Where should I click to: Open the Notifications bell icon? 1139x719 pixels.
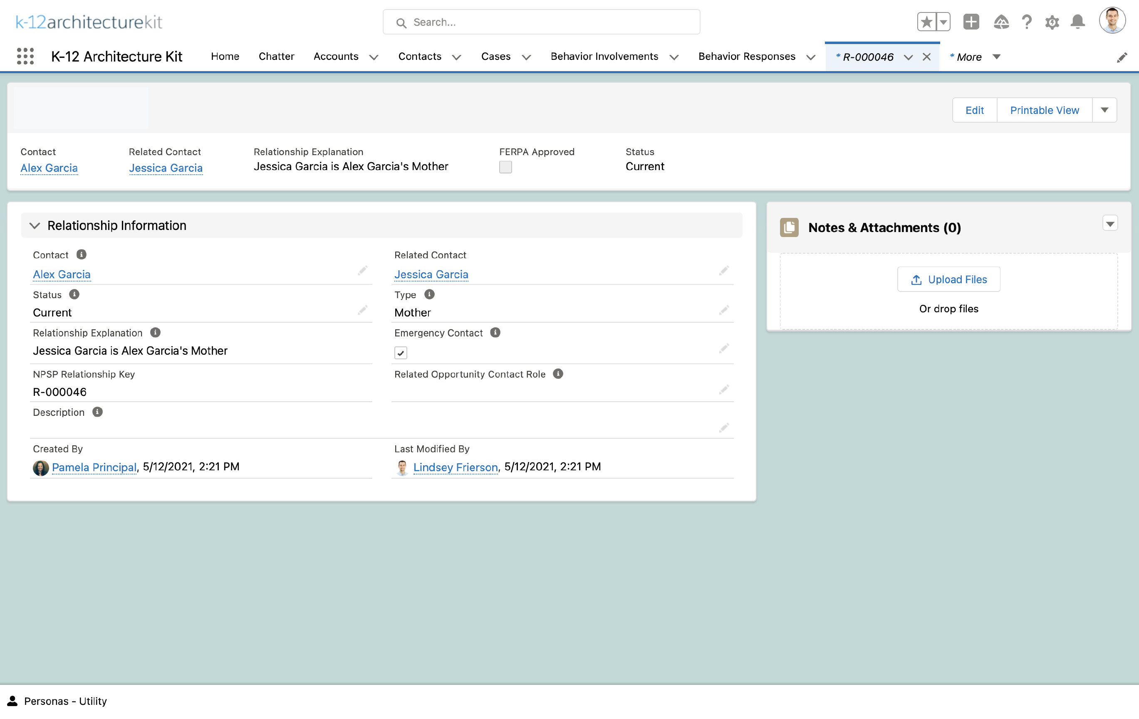coord(1077,22)
